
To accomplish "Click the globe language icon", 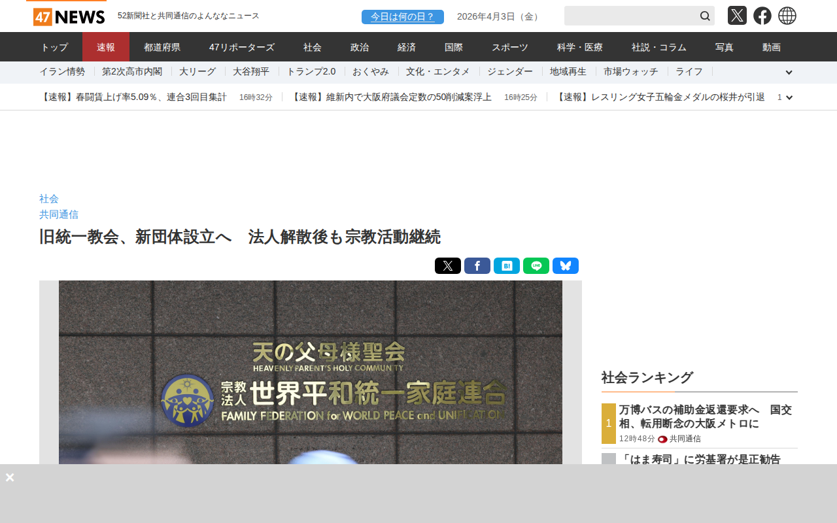I will click(x=787, y=16).
